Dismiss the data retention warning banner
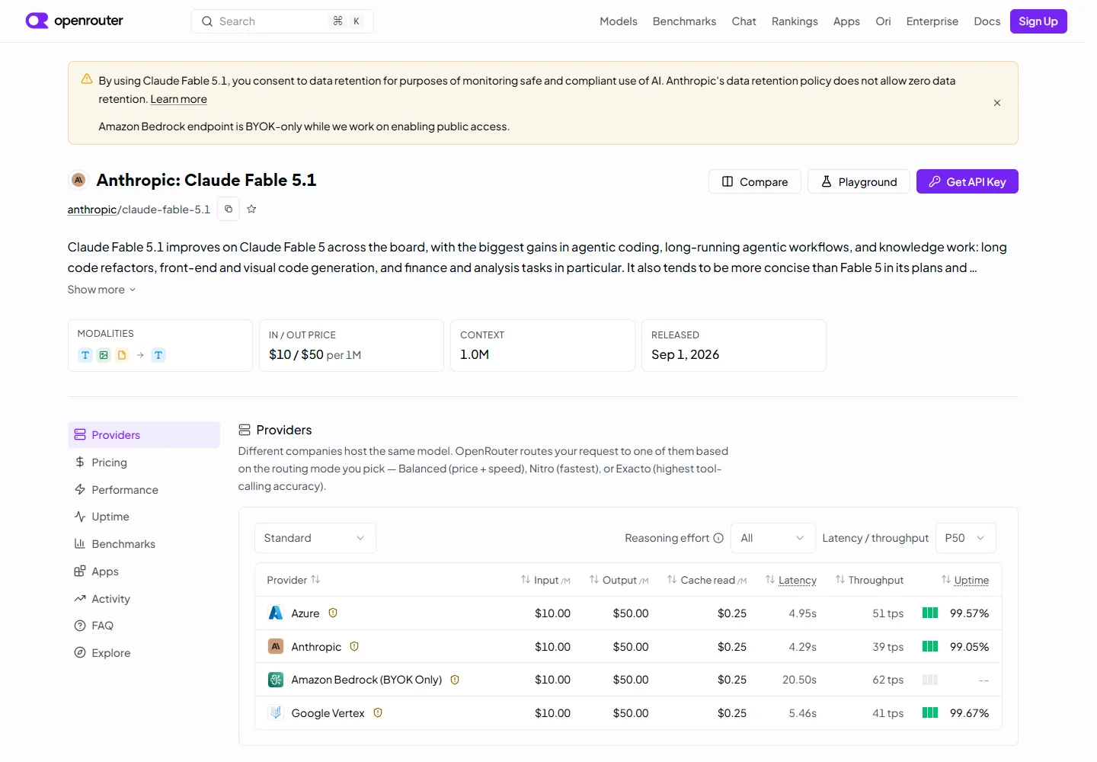 [997, 103]
